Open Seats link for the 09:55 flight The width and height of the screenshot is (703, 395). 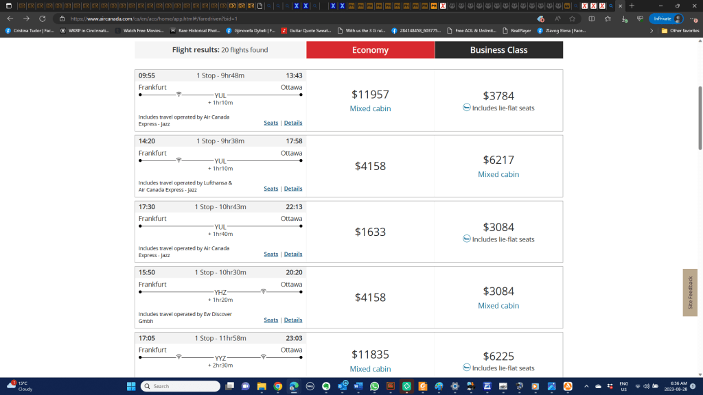[x=271, y=123]
